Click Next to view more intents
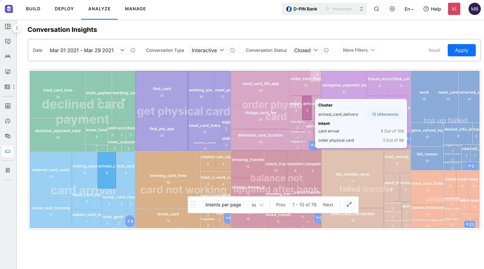Screen dimensions: 484x269 [328, 205]
